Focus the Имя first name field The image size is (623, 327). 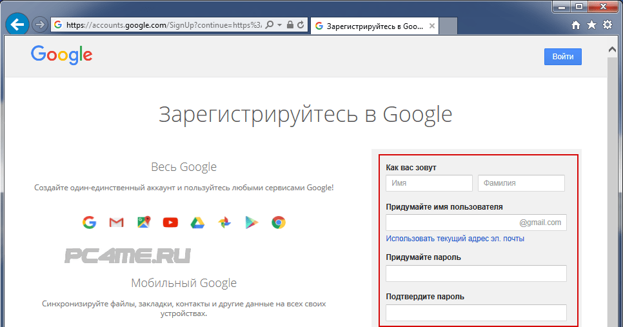429,183
